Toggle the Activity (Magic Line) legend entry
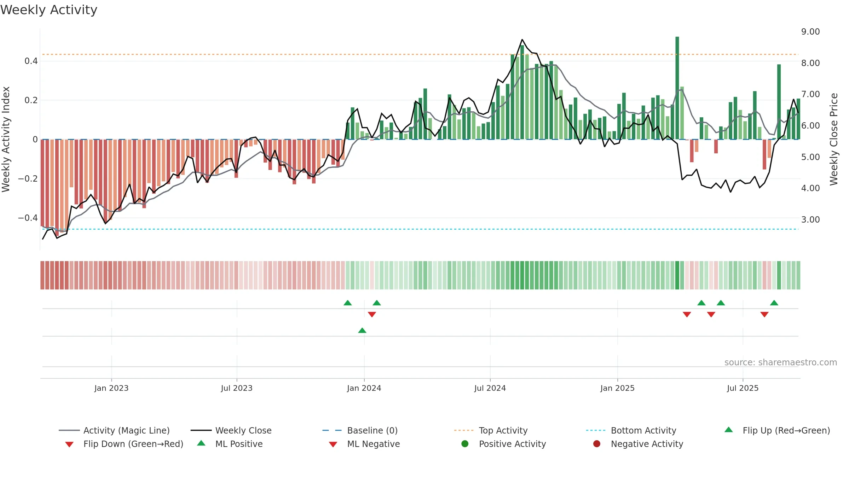This screenshot has height=477, width=849. (114, 430)
